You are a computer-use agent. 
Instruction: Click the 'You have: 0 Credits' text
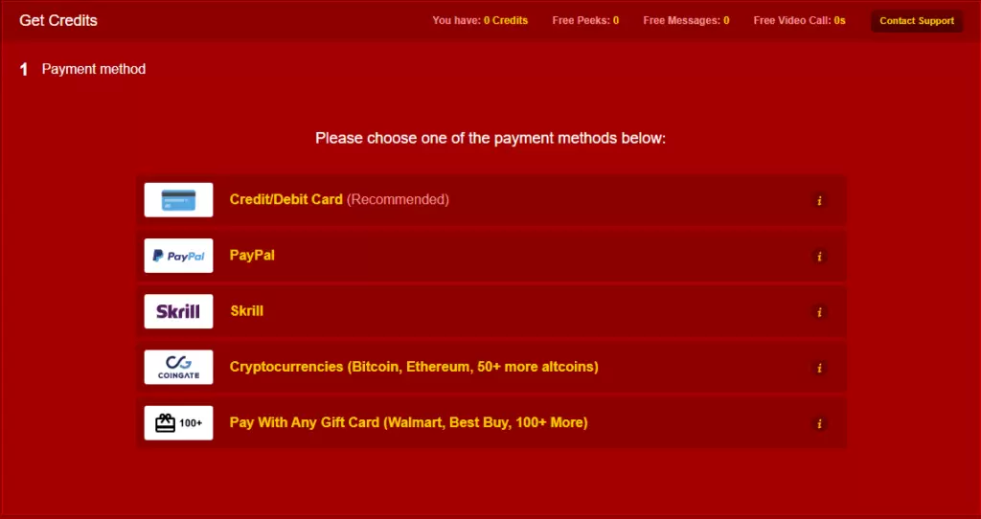tap(480, 21)
